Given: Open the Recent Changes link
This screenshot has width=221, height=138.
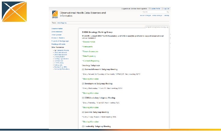Looking at the screenshot, I should [x=145, y=16].
